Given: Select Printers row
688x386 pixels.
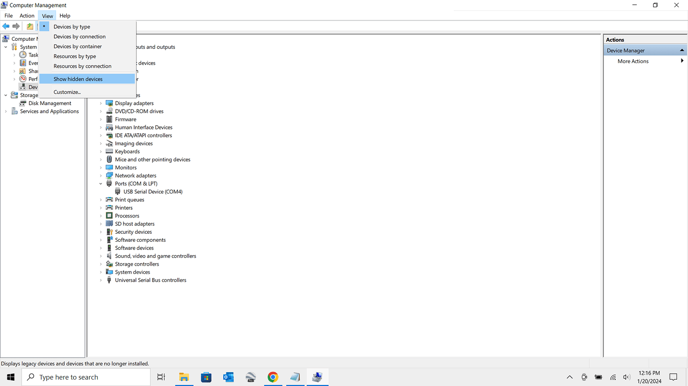Looking at the screenshot, I should (124, 208).
